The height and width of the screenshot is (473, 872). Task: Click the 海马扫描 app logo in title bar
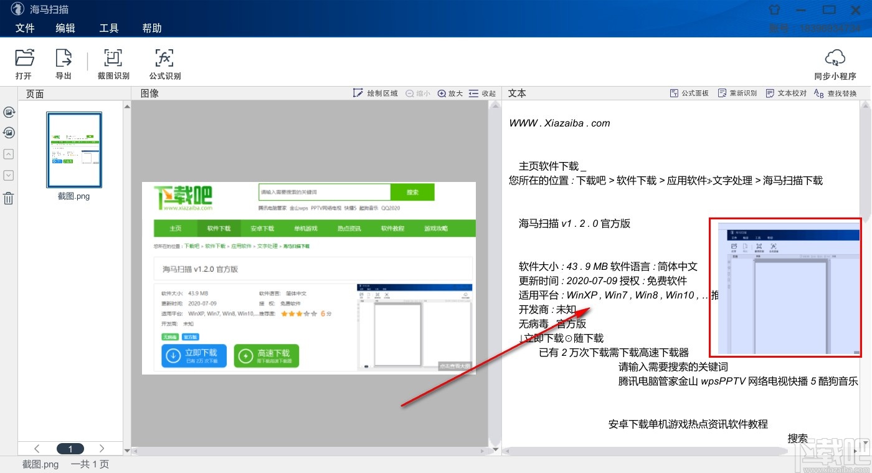tap(17, 10)
